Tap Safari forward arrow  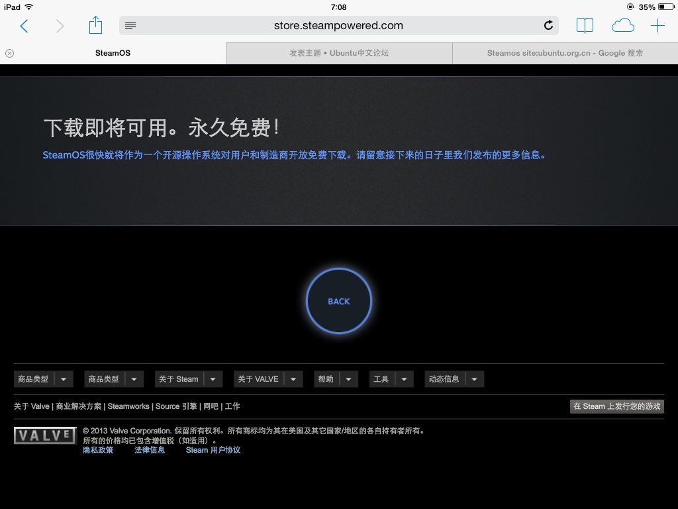coord(60,26)
